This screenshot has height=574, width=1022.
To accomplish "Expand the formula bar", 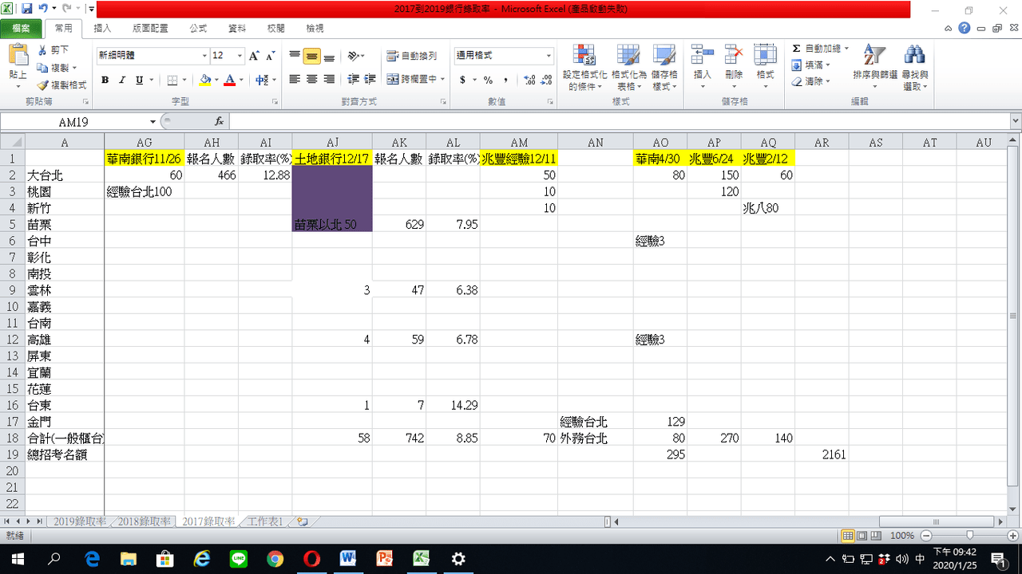I will [x=1016, y=122].
